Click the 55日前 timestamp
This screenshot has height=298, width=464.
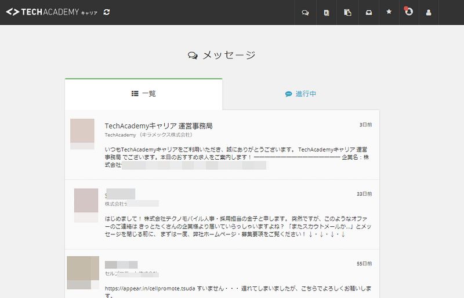(364, 263)
